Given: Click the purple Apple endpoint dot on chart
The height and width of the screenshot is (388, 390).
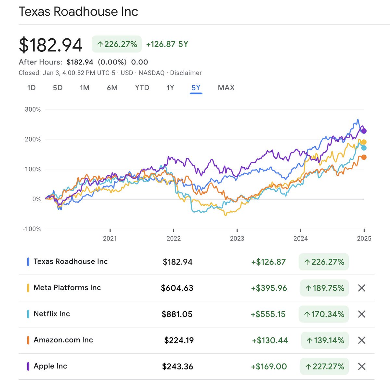Looking at the screenshot, I should click(x=364, y=131).
